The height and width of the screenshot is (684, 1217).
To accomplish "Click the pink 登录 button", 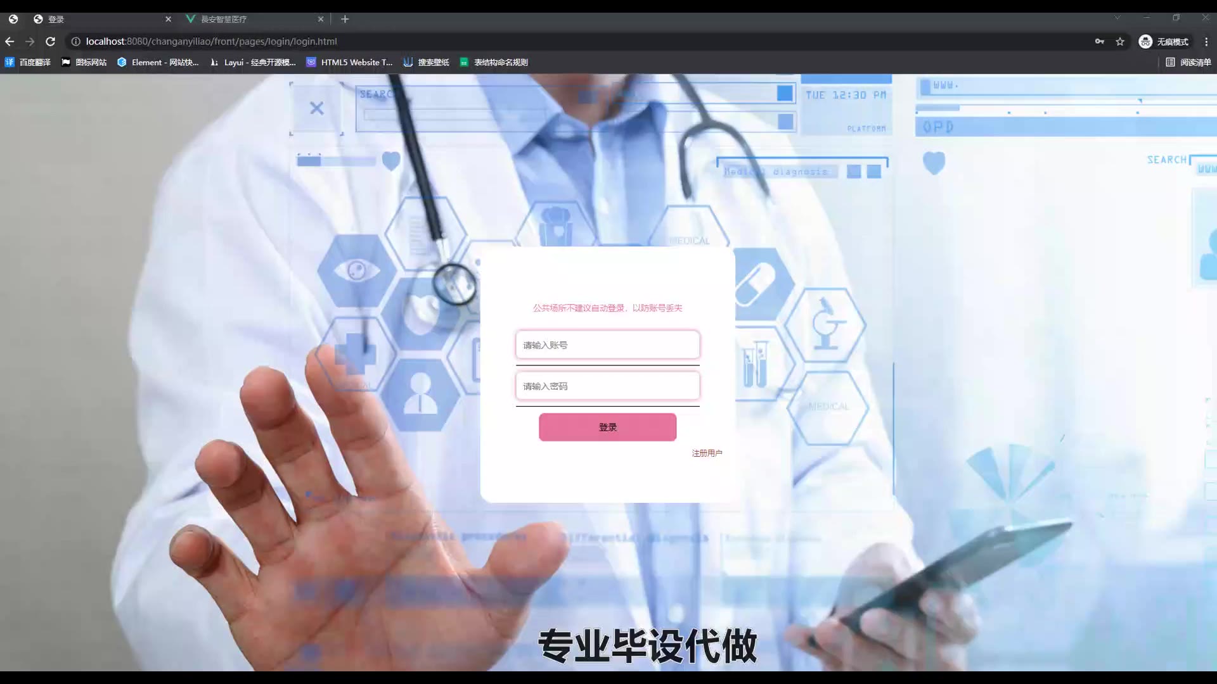I will coord(607,427).
